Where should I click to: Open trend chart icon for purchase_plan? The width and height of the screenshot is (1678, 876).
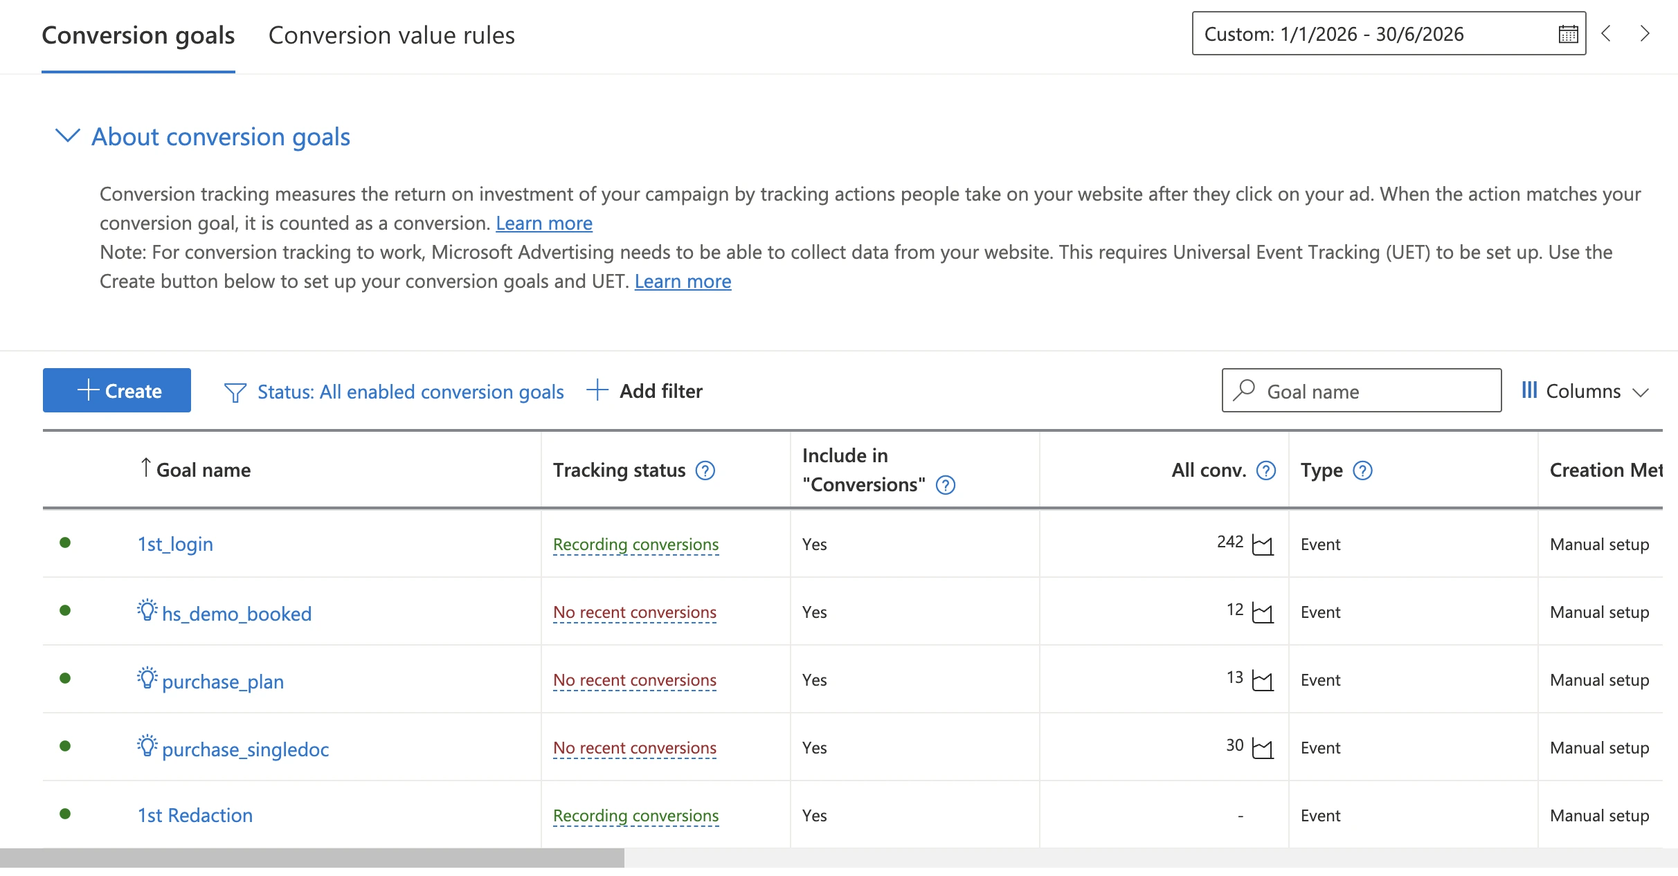(1263, 681)
